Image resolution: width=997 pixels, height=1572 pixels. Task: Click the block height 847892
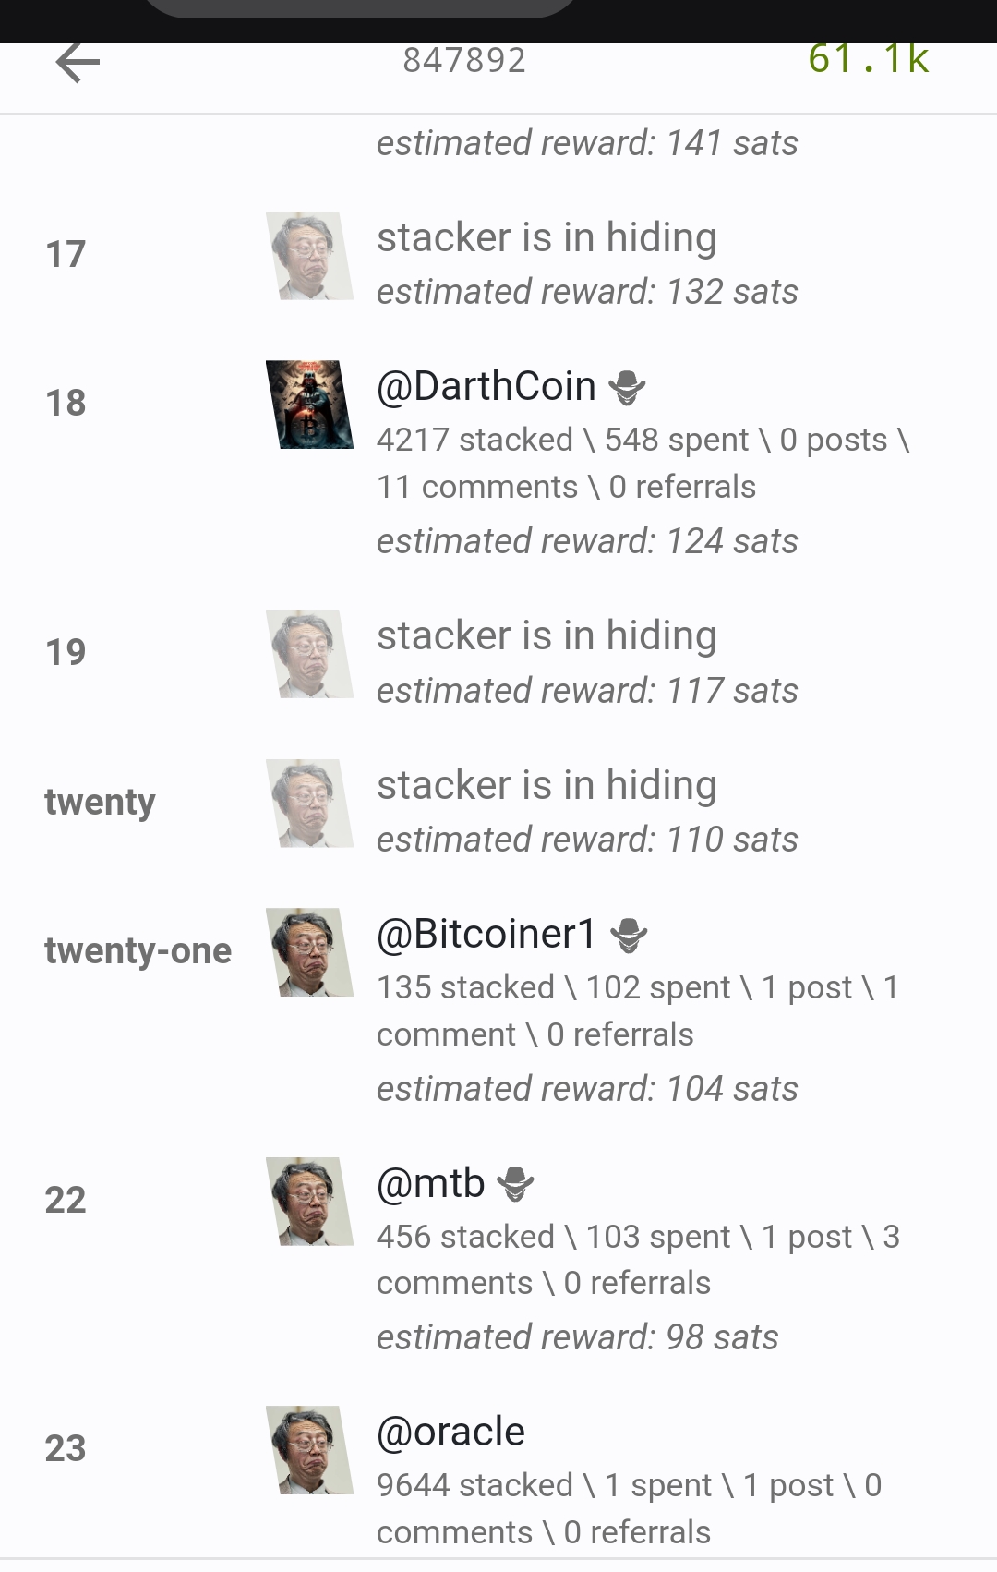(464, 61)
